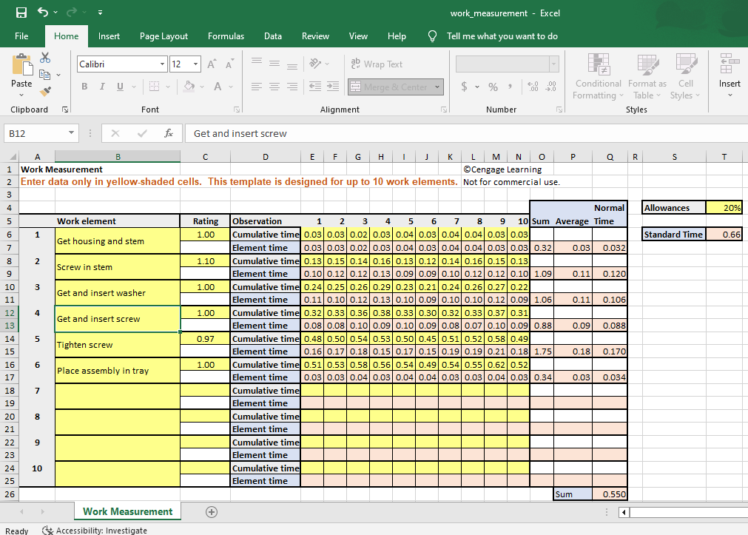Image resolution: width=748 pixels, height=535 pixels.
Task: Click the Accounting Number Format dollar icon
Action: coord(466,87)
